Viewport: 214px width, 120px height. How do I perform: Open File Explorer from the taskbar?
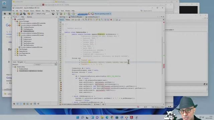tap(102, 117)
